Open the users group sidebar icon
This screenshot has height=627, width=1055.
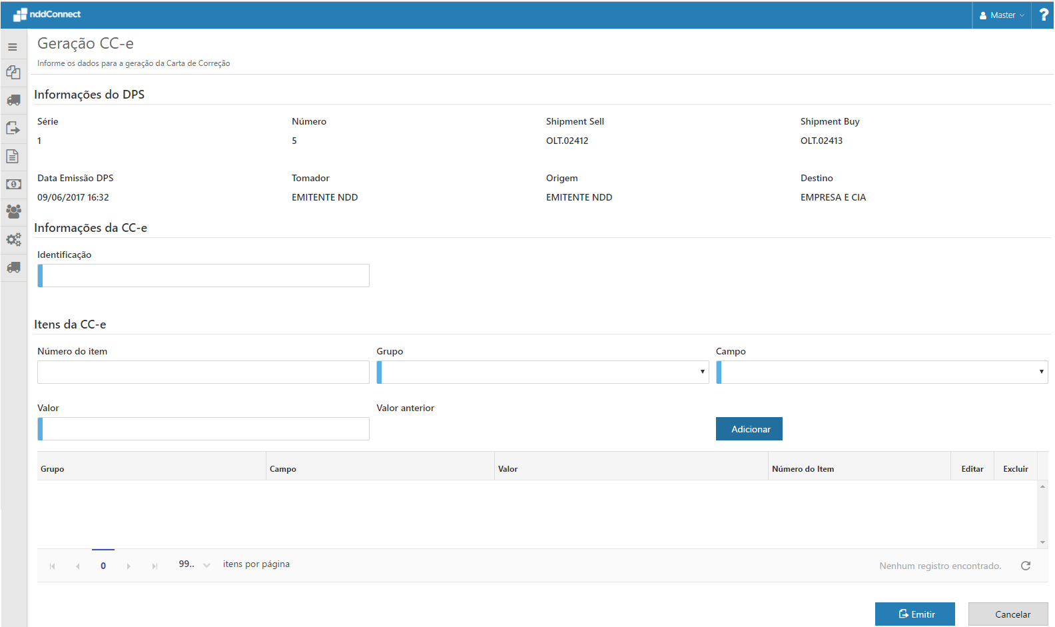pyautogui.click(x=13, y=211)
